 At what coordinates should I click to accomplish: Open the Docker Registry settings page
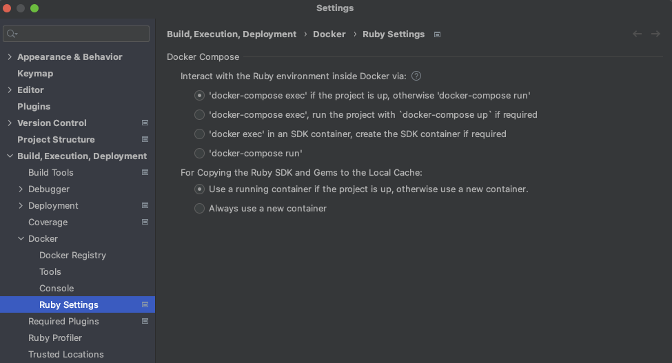click(72, 256)
